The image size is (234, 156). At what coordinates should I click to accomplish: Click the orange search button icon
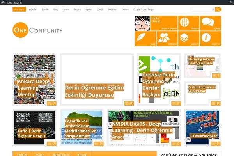click(x=218, y=9)
